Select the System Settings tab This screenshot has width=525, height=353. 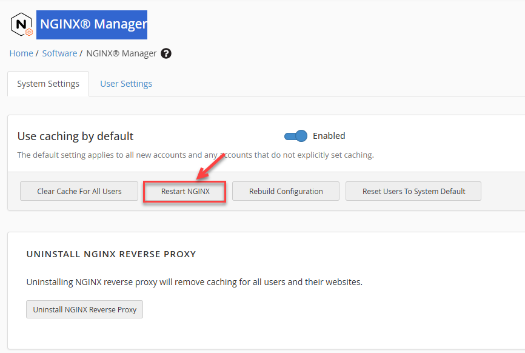(x=48, y=84)
